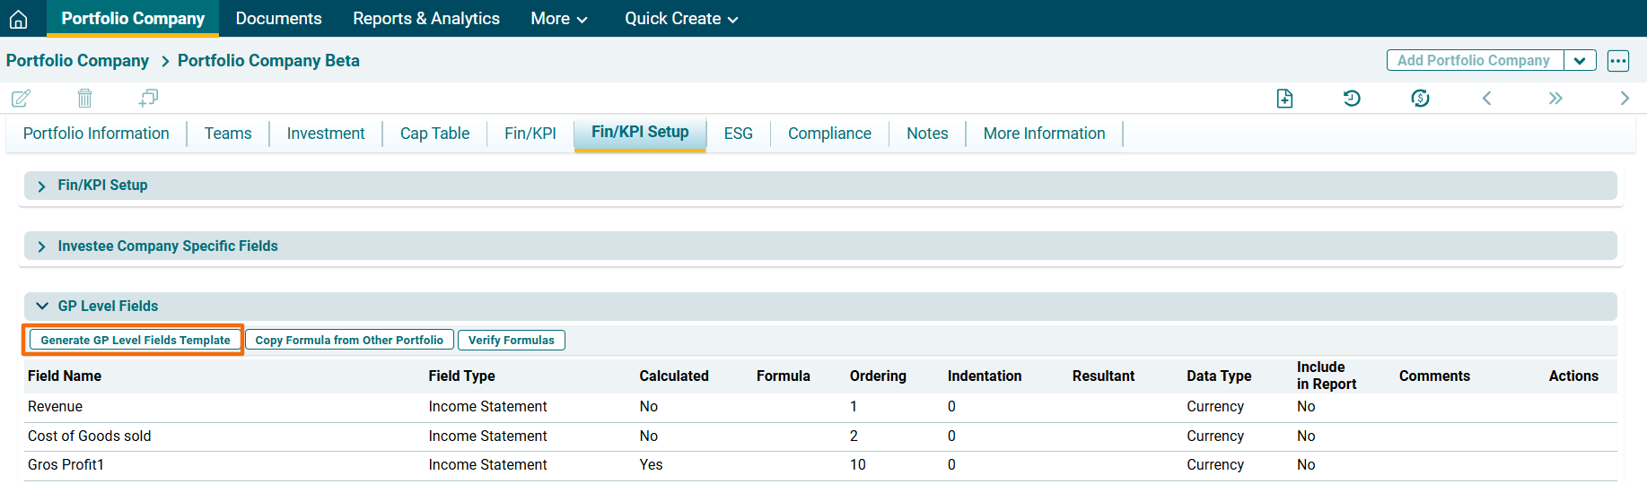Collapse the GP Level Fields section
The height and width of the screenshot is (484, 1647).
(x=42, y=307)
